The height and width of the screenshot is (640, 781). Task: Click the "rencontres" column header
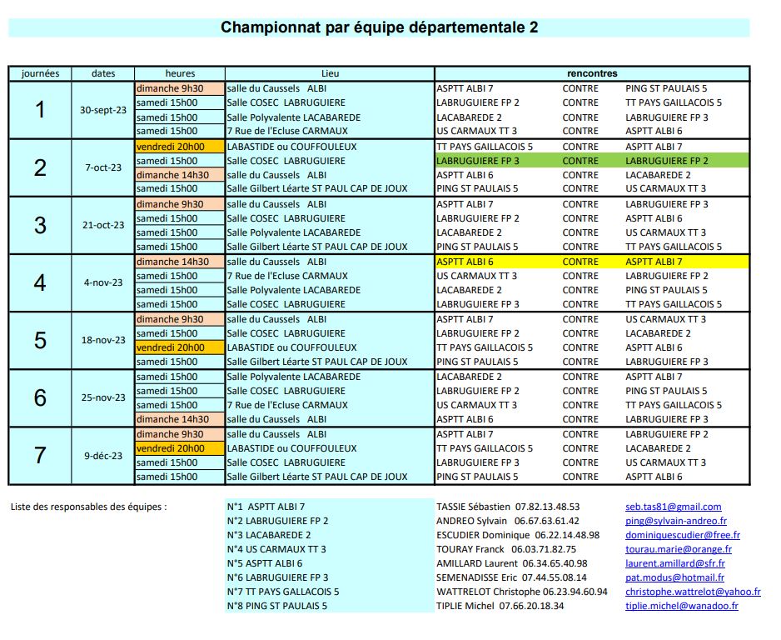[591, 73]
